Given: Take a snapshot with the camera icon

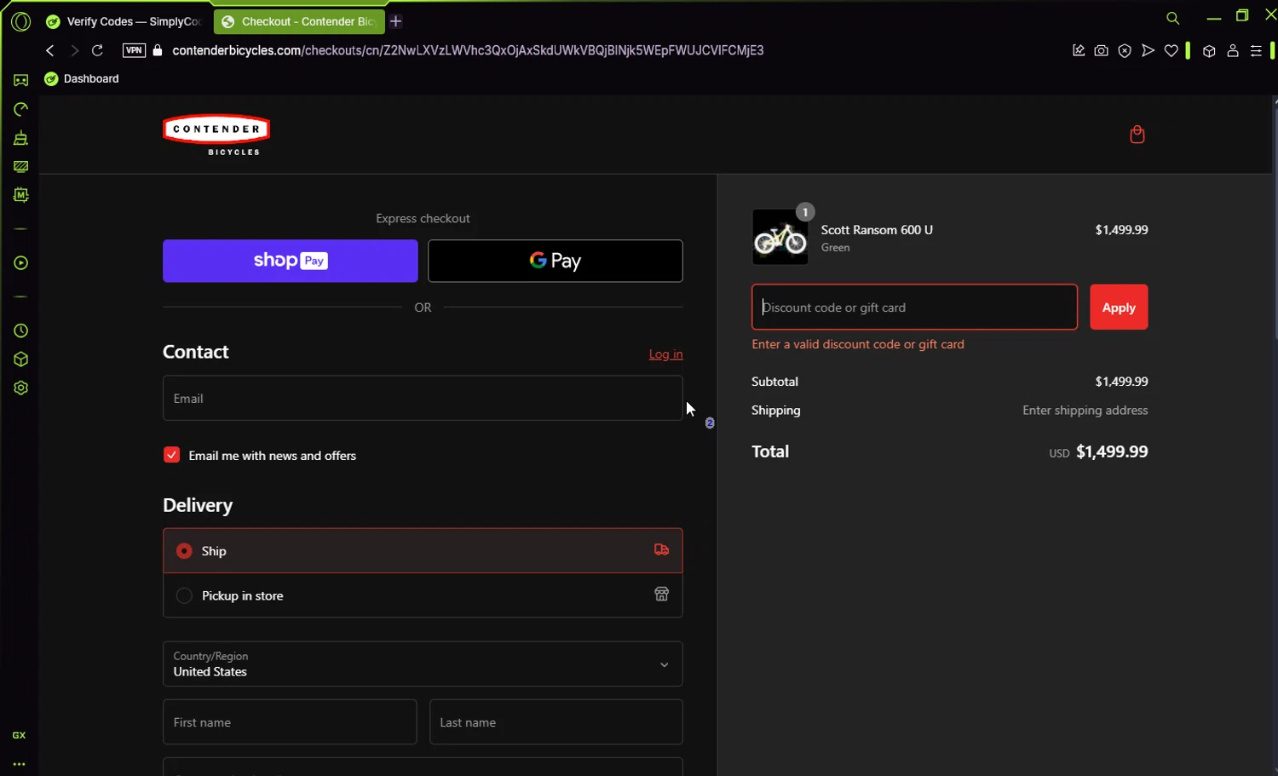Looking at the screenshot, I should click(1102, 51).
